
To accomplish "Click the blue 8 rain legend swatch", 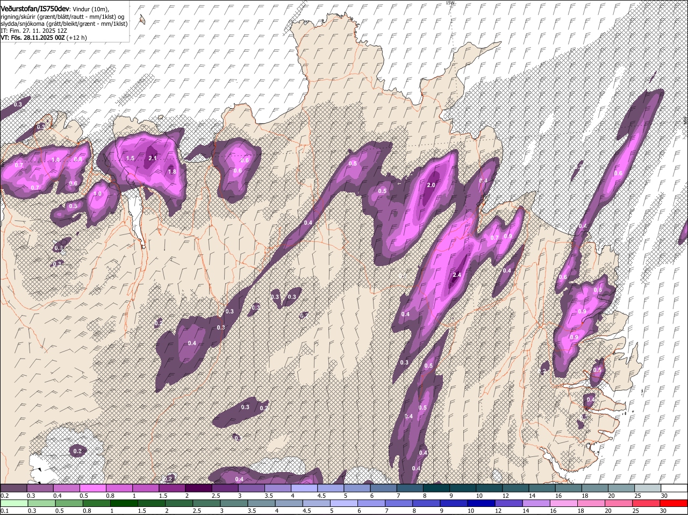I will (426, 503).
